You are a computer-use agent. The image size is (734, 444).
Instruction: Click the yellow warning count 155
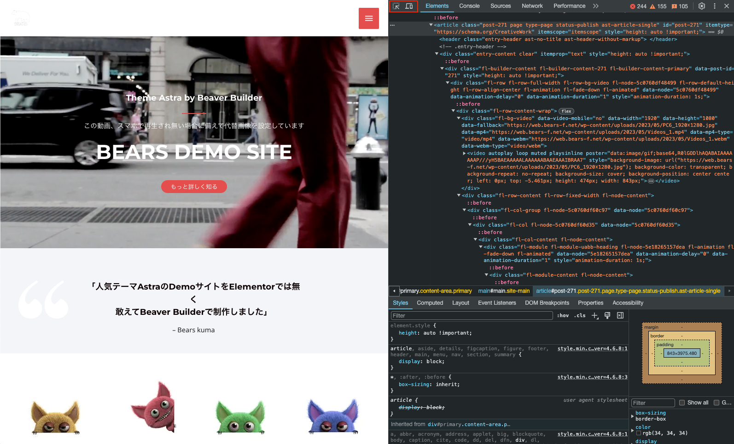tap(658, 6)
